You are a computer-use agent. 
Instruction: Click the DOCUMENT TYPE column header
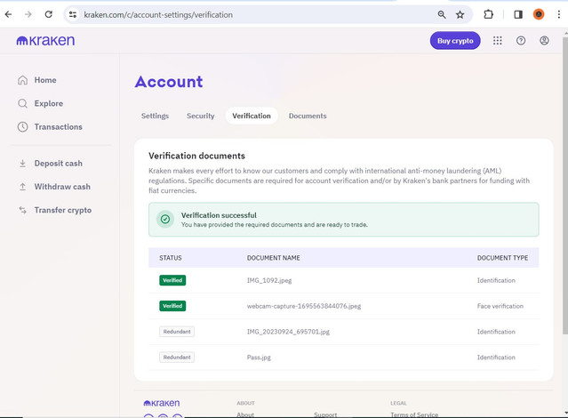click(x=502, y=258)
